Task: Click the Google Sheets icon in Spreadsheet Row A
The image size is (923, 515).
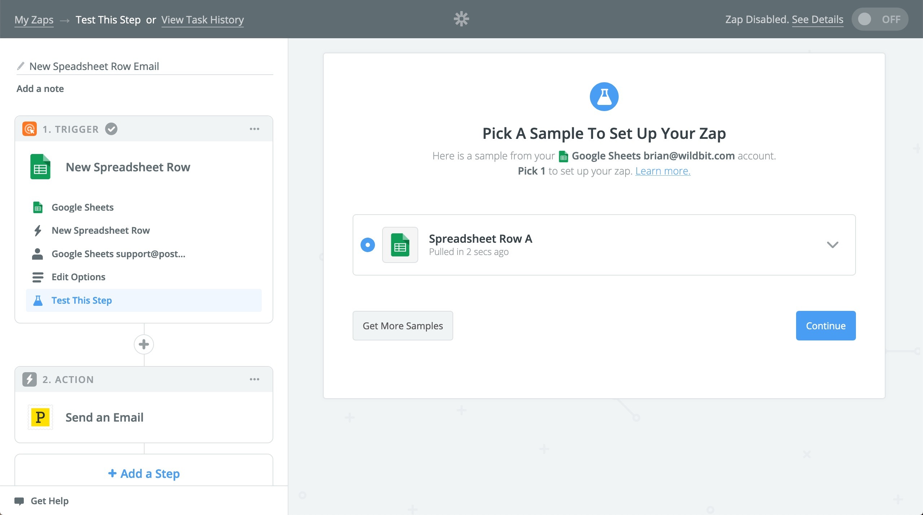Action: click(400, 245)
